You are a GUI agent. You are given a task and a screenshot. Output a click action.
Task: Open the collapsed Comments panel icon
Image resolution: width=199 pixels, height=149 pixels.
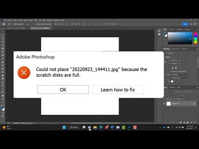coord(159,34)
